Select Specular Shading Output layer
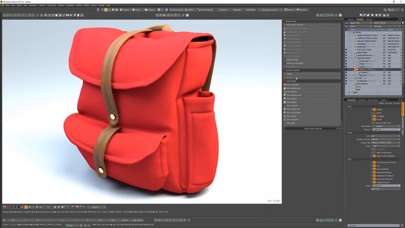Viewport: 405px width, 228px height. [367, 41]
